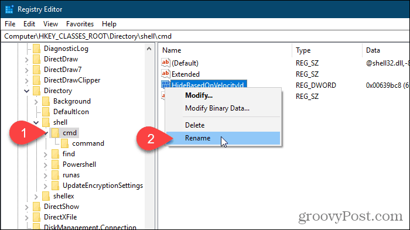Click the (Default) string value icon

[x=166, y=63]
